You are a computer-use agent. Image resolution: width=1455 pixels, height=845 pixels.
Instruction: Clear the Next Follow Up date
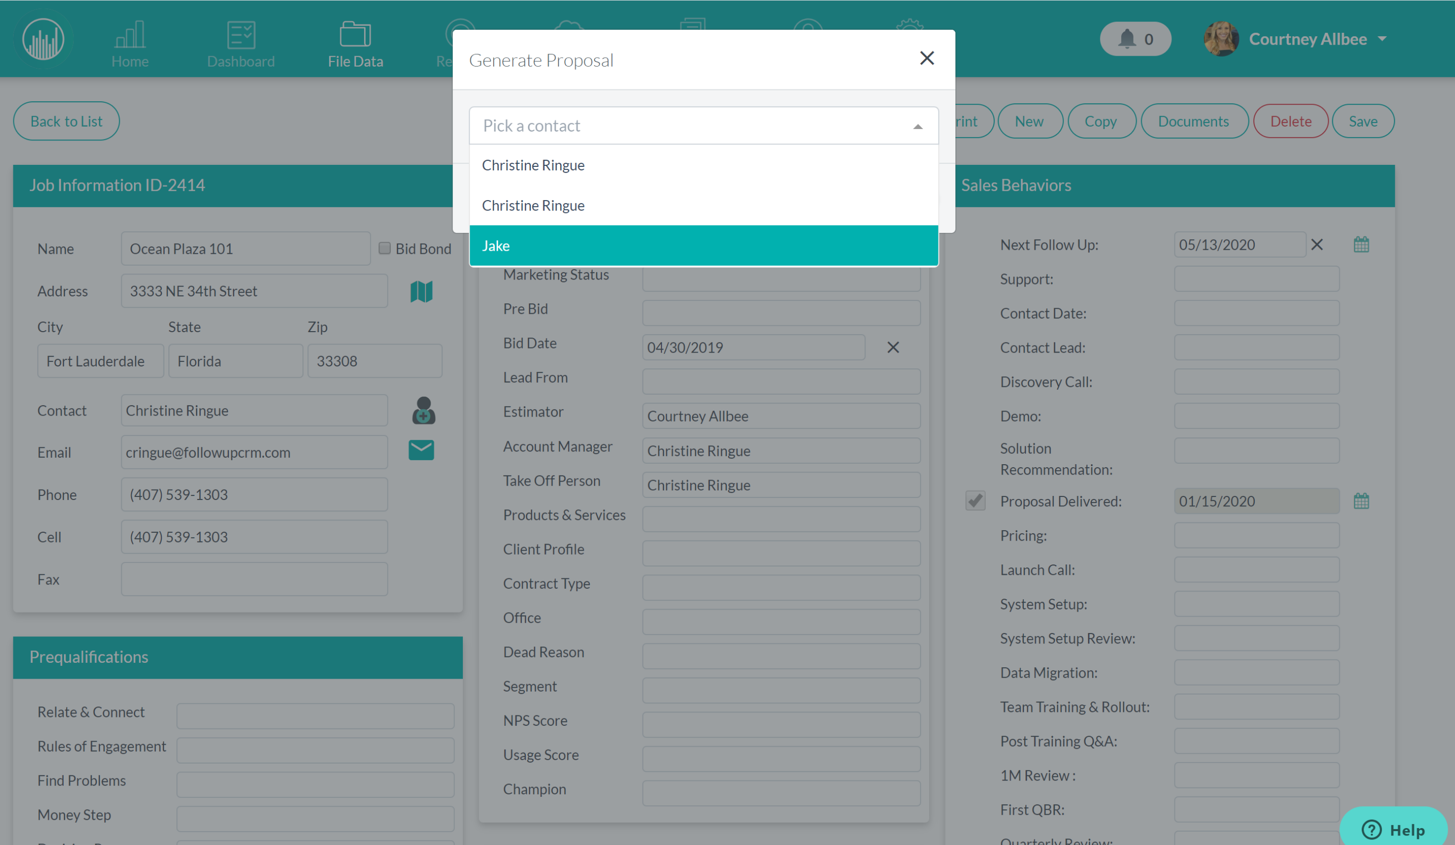tap(1316, 245)
